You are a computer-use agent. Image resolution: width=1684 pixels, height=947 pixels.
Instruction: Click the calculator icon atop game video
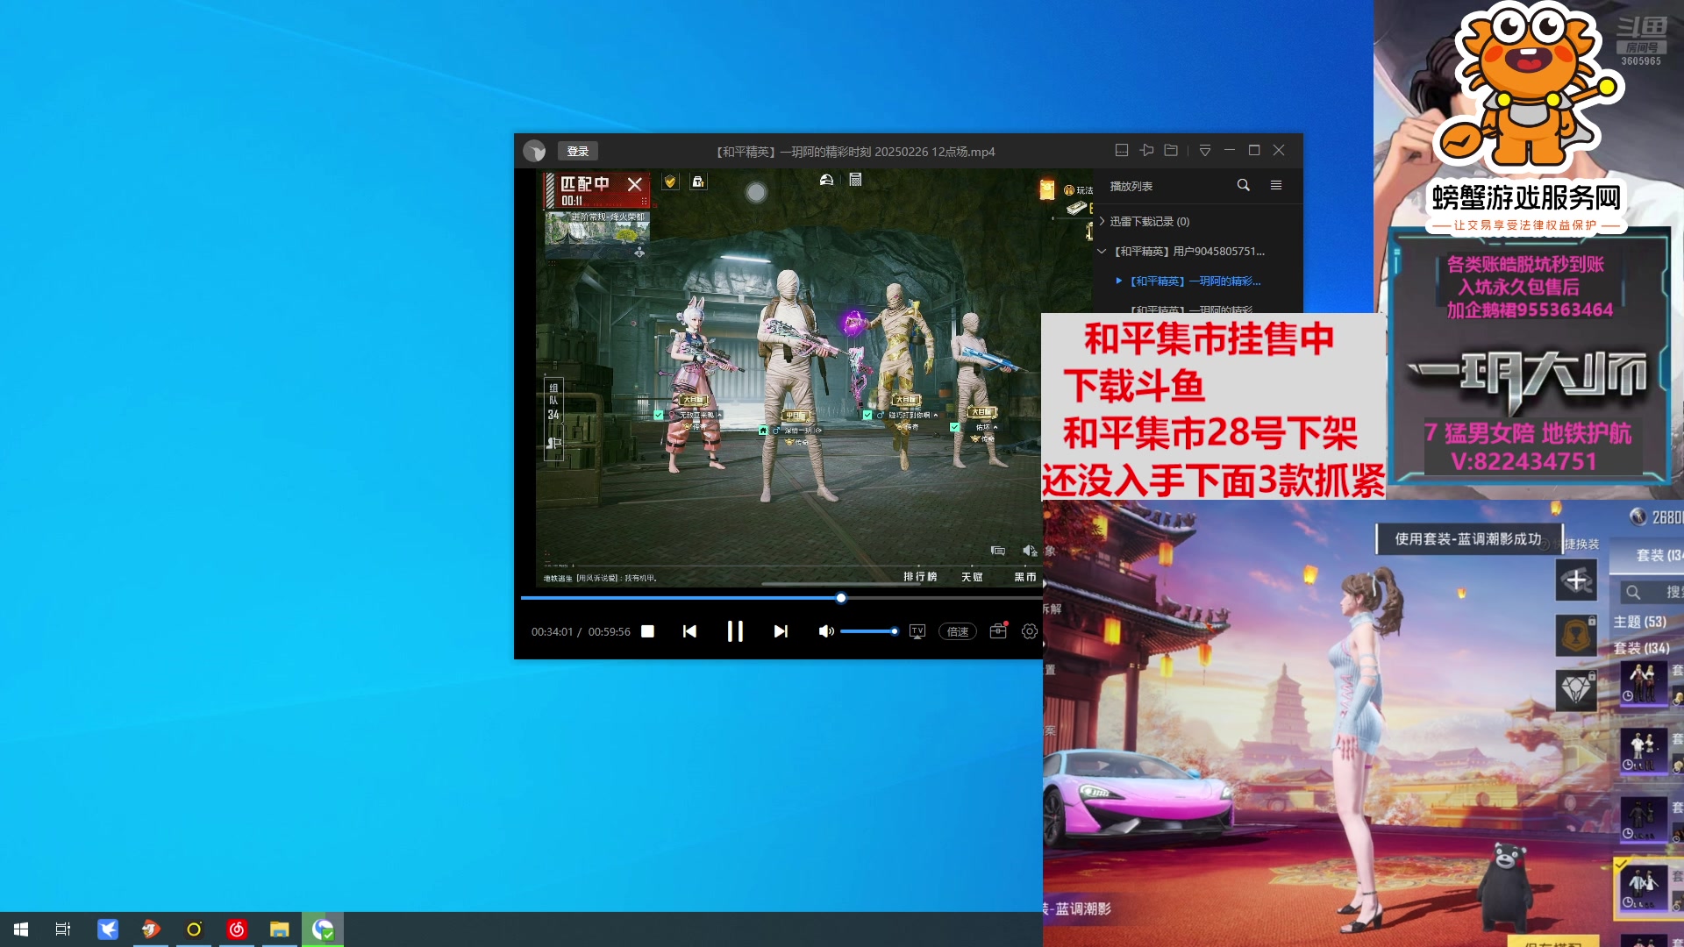pos(855,180)
